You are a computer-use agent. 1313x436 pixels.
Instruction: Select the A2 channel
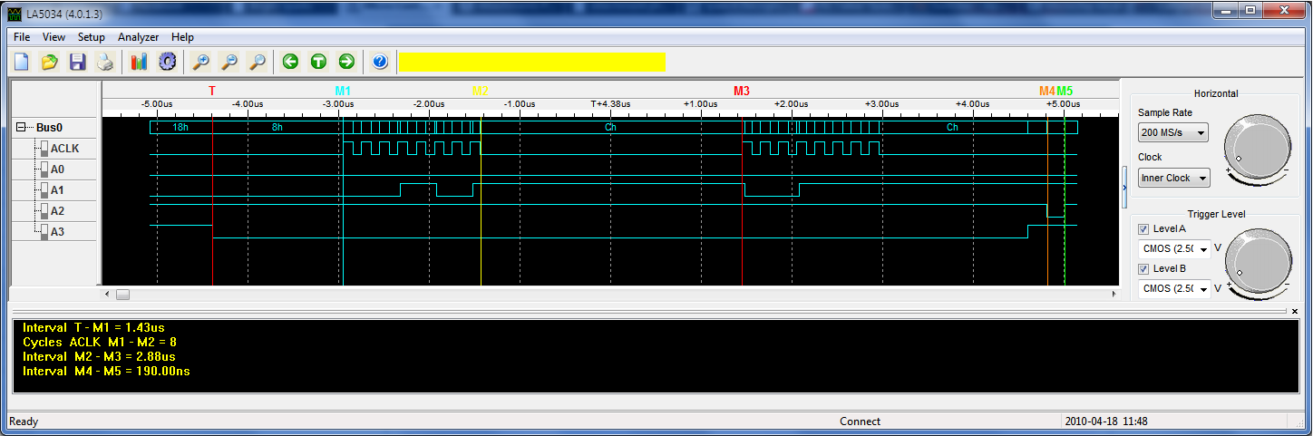coord(57,211)
